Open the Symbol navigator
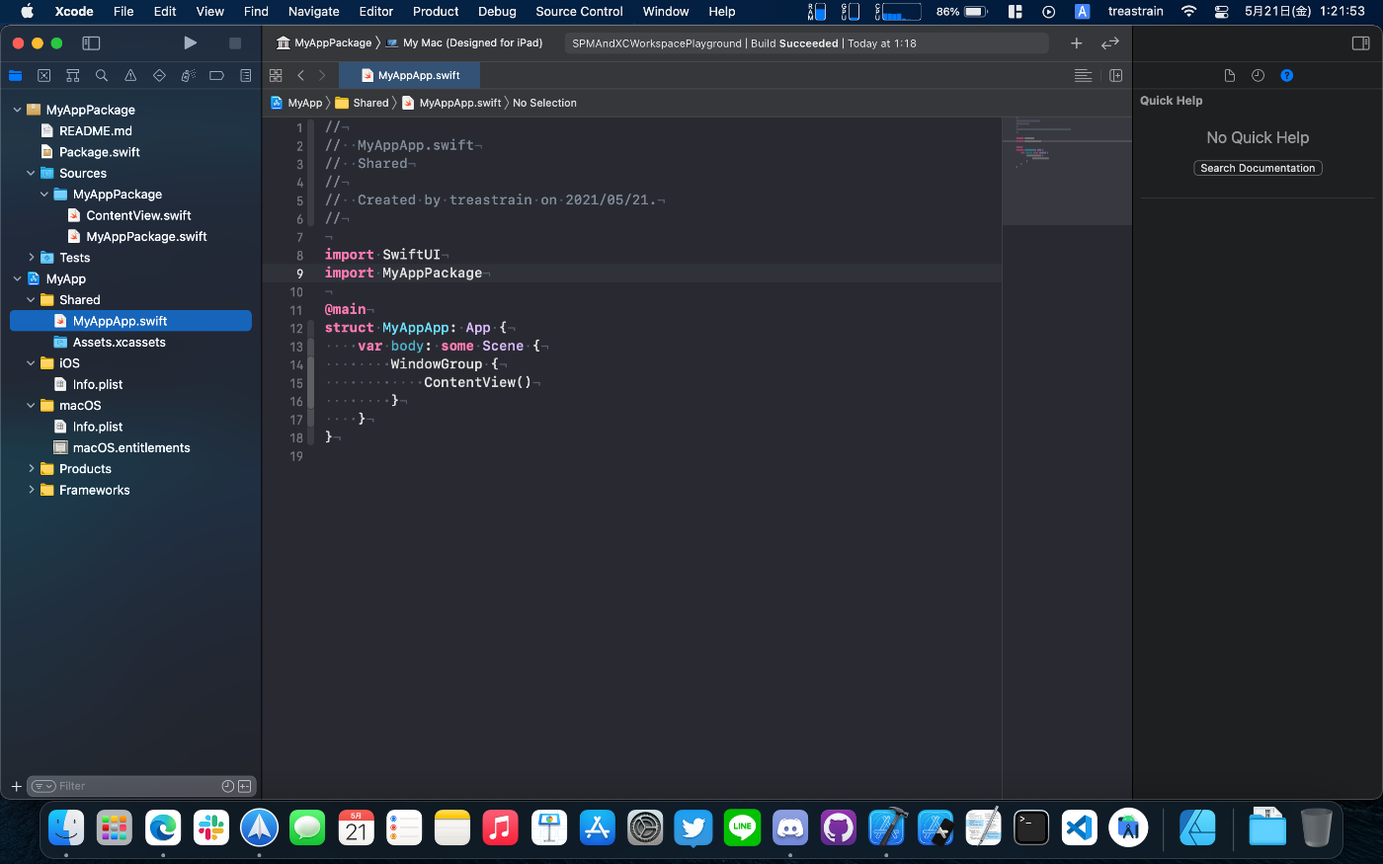Viewport: 1383px width, 864px height. [72, 76]
